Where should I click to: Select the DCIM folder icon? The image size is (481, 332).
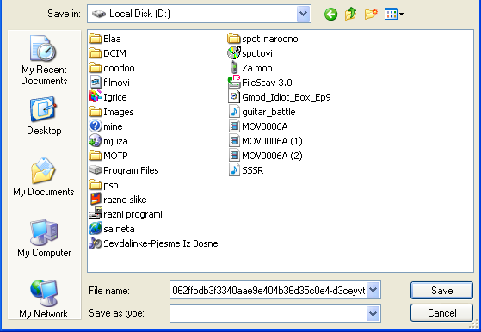pos(96,53)
